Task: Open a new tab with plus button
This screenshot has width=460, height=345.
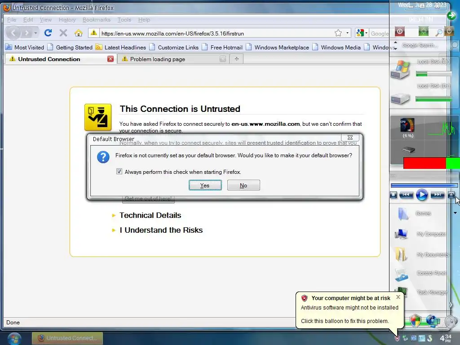Action: click(237, 59)
